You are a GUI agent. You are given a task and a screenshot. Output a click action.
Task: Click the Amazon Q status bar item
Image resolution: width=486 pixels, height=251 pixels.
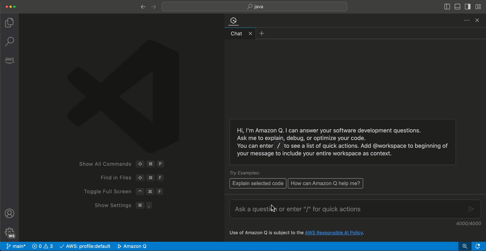pyautogui.click(x=132, y=246)
